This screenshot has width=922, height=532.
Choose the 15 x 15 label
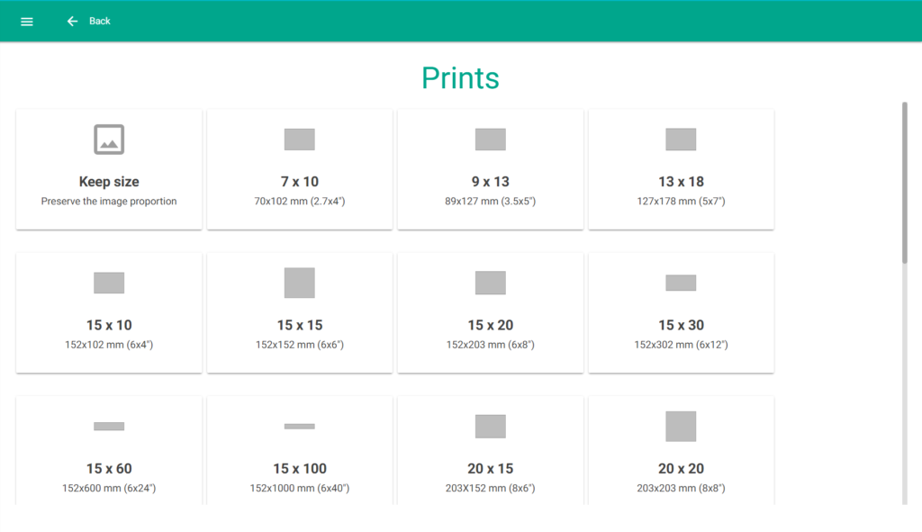pos(299,325)
